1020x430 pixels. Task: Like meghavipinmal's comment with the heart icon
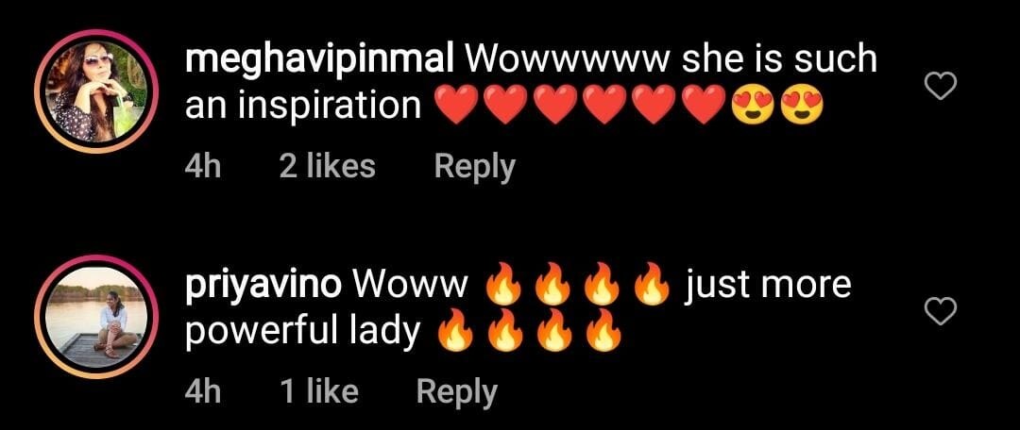941,87
